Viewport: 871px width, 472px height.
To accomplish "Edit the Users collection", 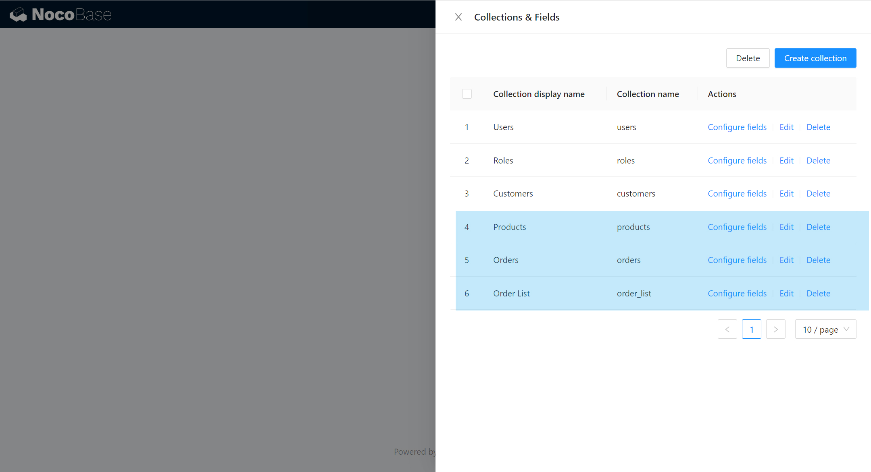I will click(786, 127).
